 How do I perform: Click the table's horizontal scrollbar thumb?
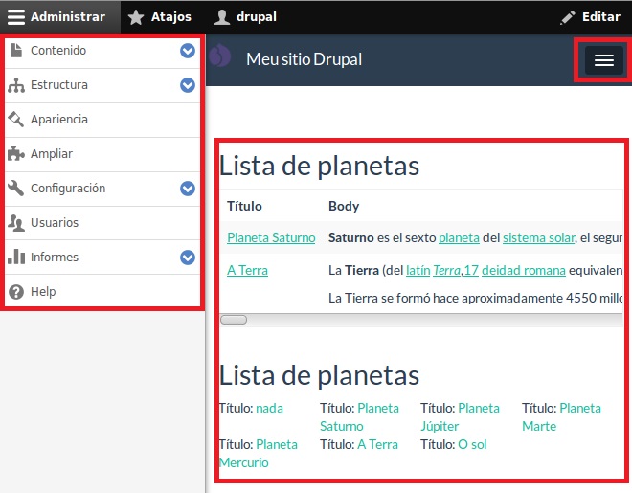click(234, 320)
